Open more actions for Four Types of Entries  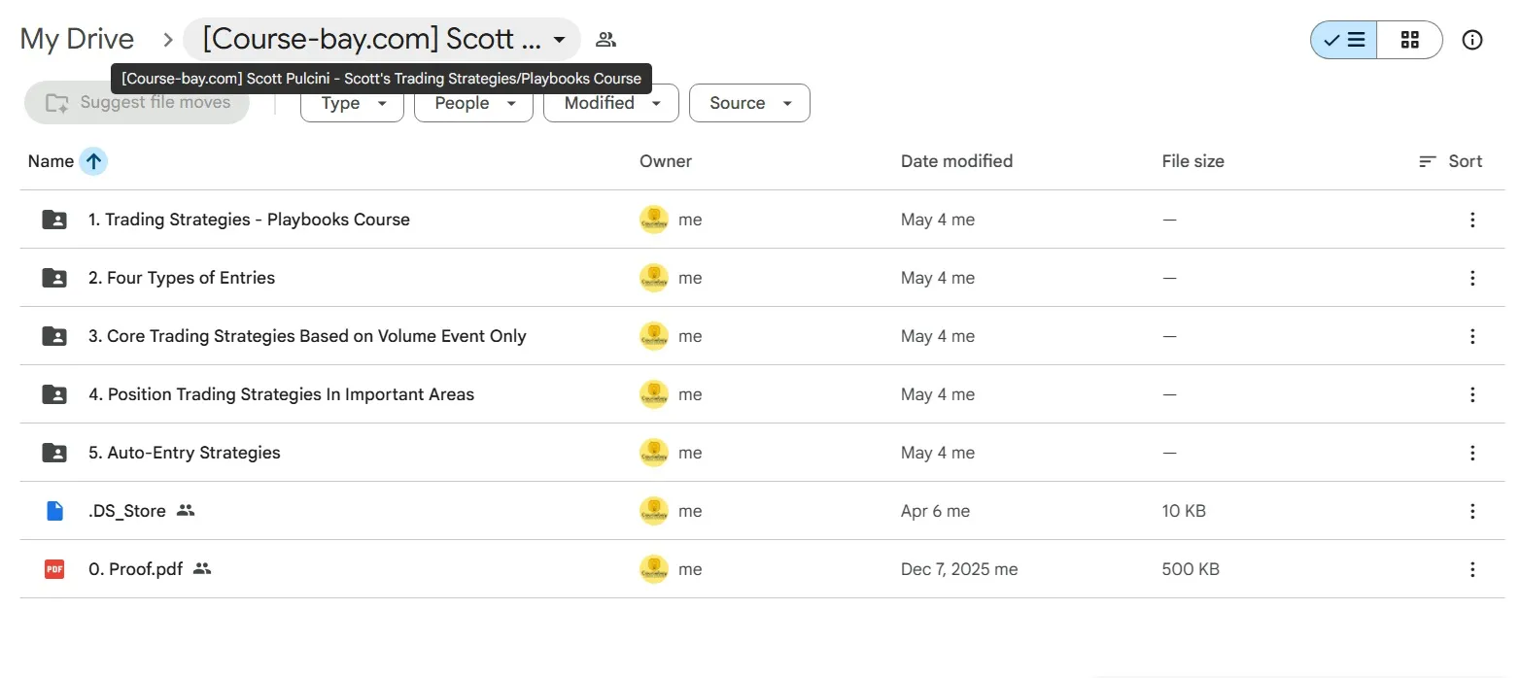pos(1472,278)
